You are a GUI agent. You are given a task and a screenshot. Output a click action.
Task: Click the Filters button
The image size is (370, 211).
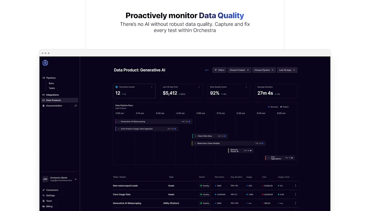219,70
